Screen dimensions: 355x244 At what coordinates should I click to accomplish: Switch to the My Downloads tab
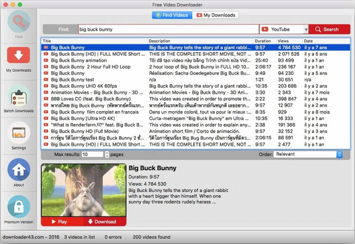[215, 15]
